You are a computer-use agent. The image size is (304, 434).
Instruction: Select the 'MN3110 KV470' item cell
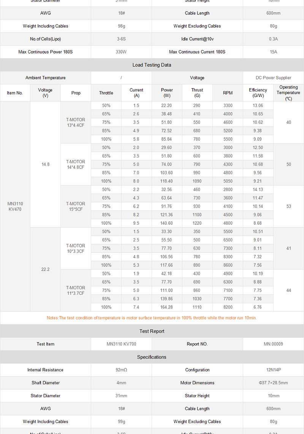click(x=15, y=207)
